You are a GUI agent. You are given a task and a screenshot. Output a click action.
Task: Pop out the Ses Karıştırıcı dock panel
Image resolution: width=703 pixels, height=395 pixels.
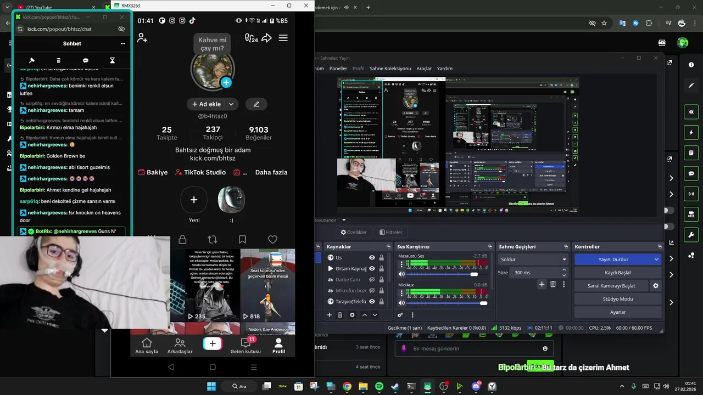point(490,247)
